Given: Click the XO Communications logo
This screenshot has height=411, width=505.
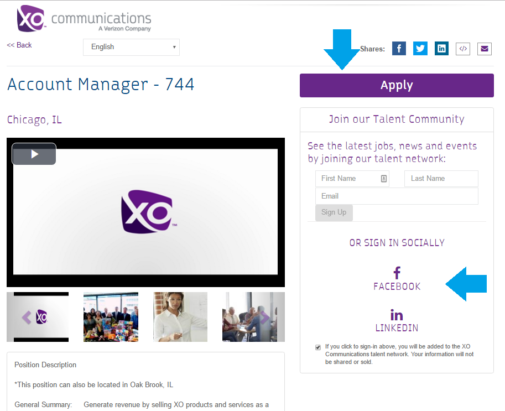Looking at the screenshot, I should point(84,19).
